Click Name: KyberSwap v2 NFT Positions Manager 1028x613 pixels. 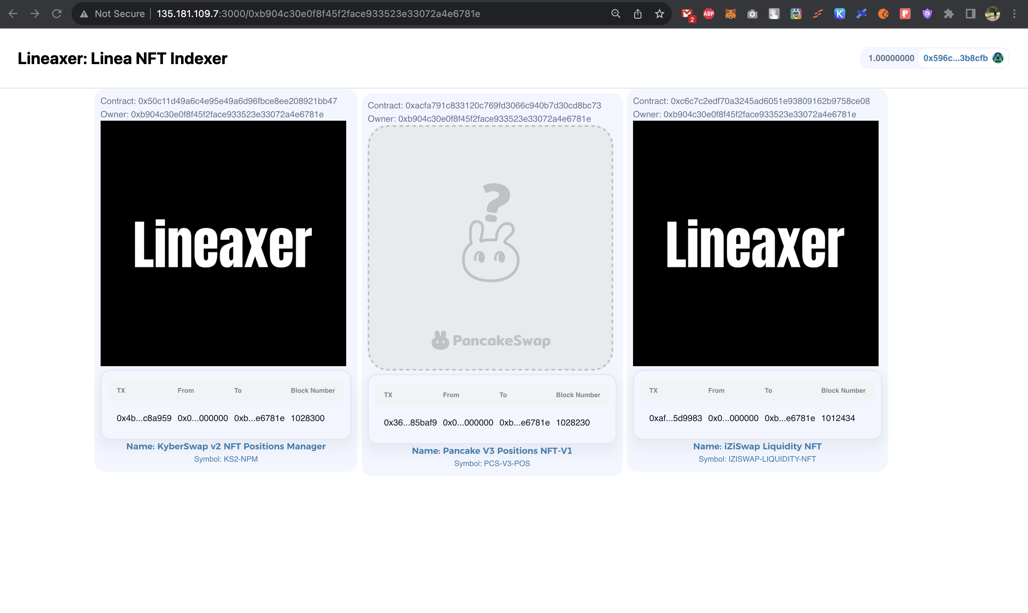click(x=226, y=446)
